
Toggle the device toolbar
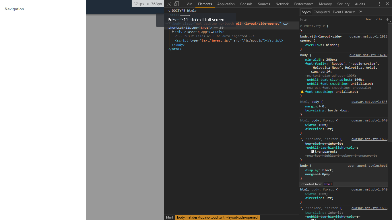(176, 4)
